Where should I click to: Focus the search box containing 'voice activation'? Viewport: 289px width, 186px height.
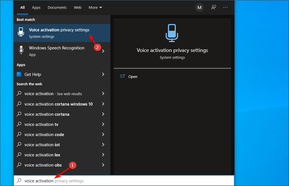click(x=124, y=181)
